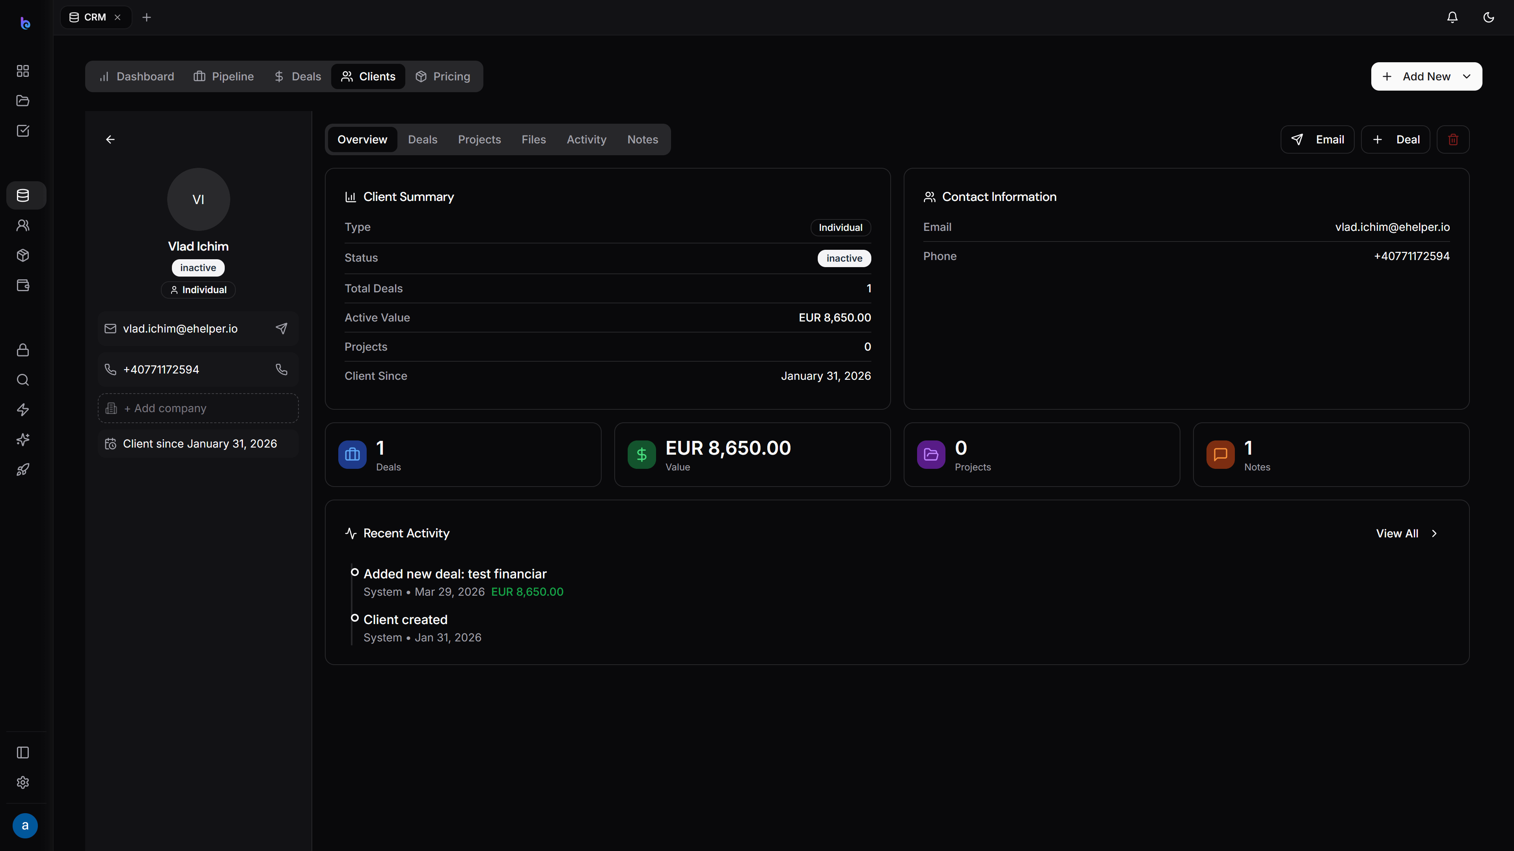Viewport: 1514px width, 851px height.
Task: Open the lightning bolt icon in sidebar
Action: pyautogui.click(x=23, y=410)
